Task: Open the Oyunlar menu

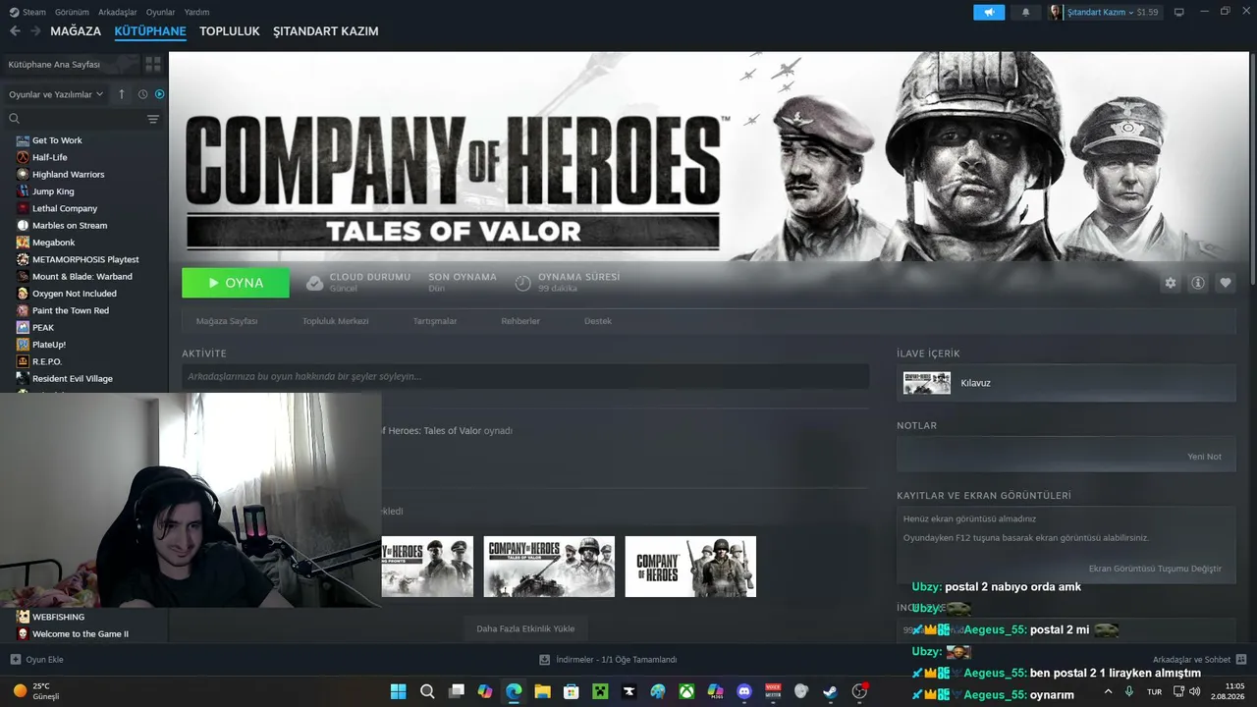Action: (161, 12)
